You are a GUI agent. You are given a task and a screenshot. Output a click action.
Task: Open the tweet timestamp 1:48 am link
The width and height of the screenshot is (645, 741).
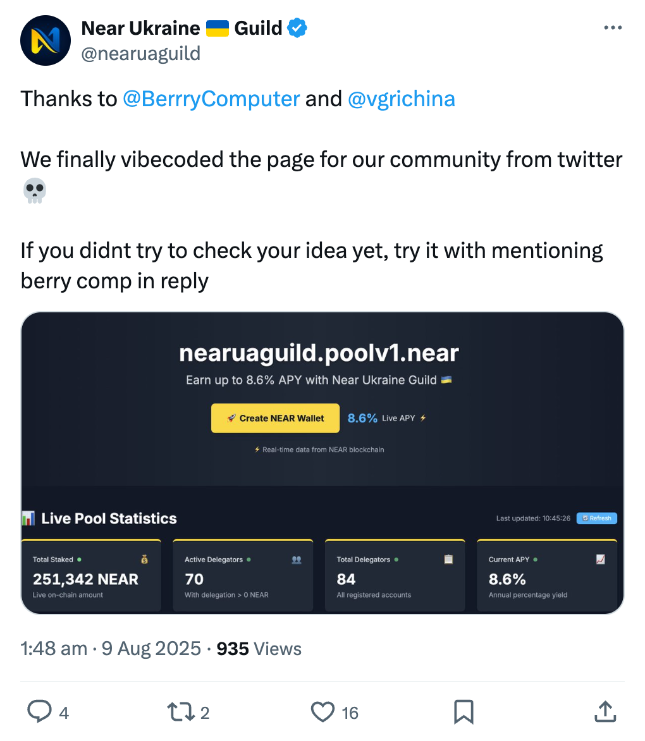coord(54,649)
